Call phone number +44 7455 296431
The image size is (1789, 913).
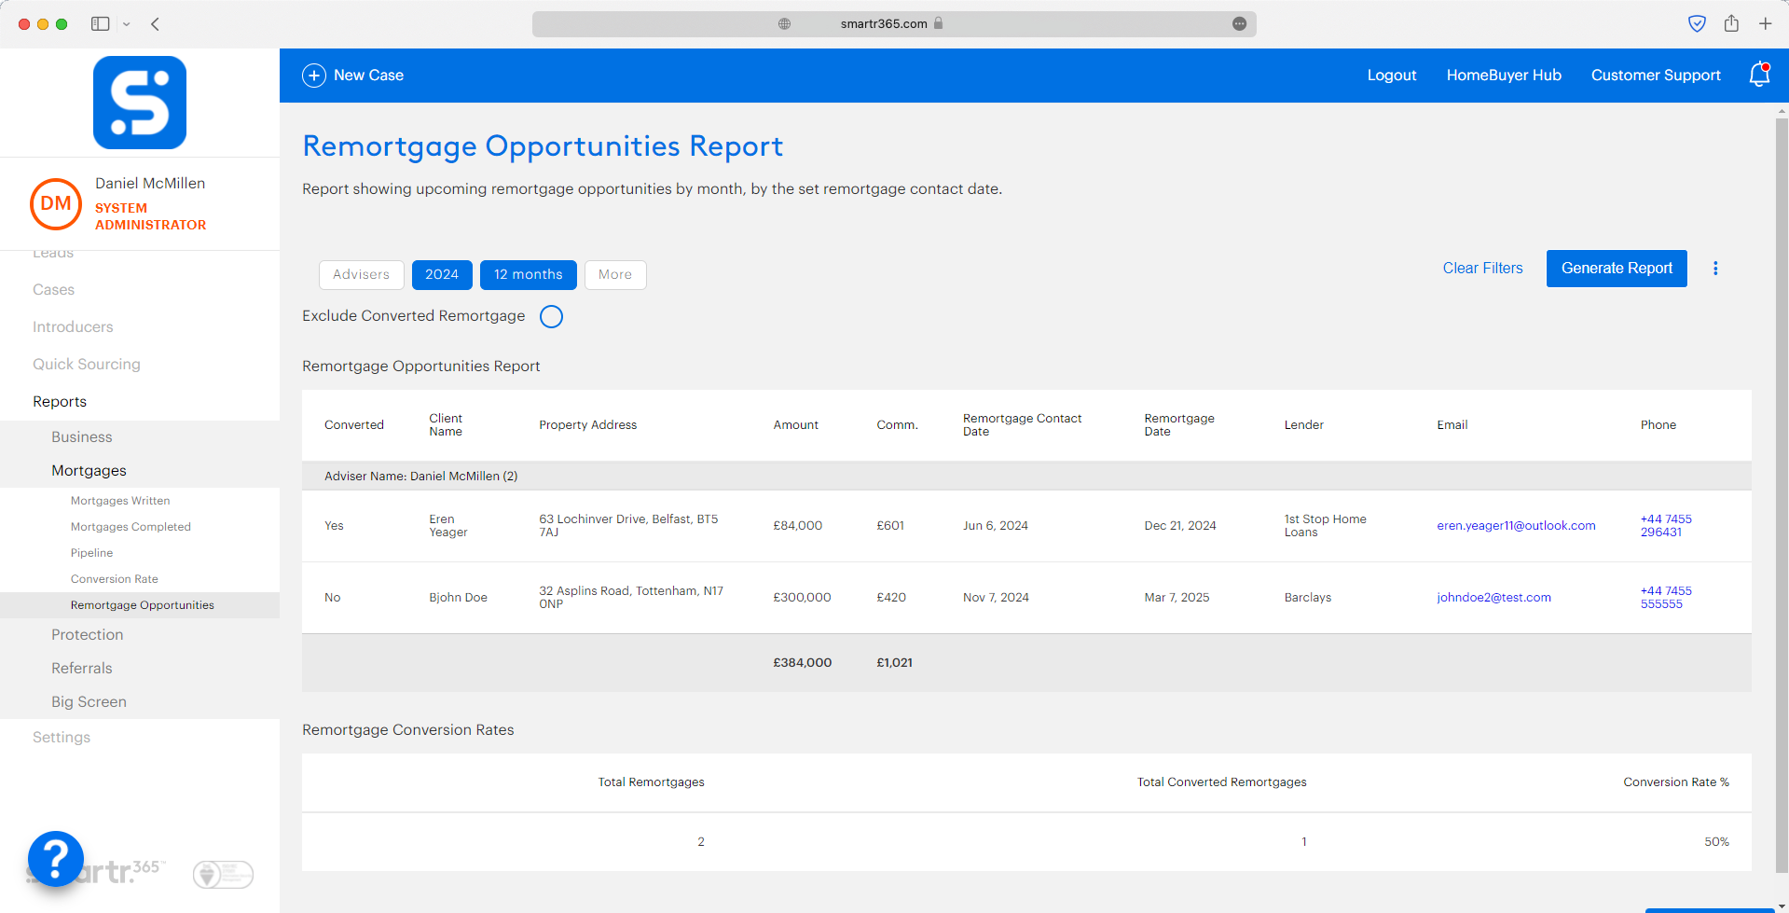(1666, 526)
